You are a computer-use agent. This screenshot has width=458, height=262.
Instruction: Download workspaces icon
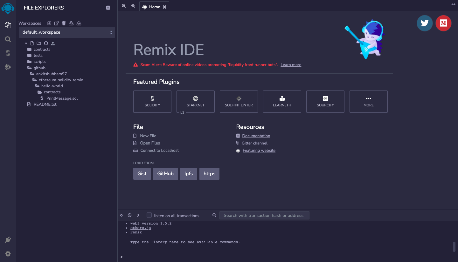point(71,23)
